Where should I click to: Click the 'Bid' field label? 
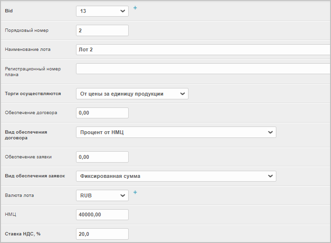[x=9, y=10]
